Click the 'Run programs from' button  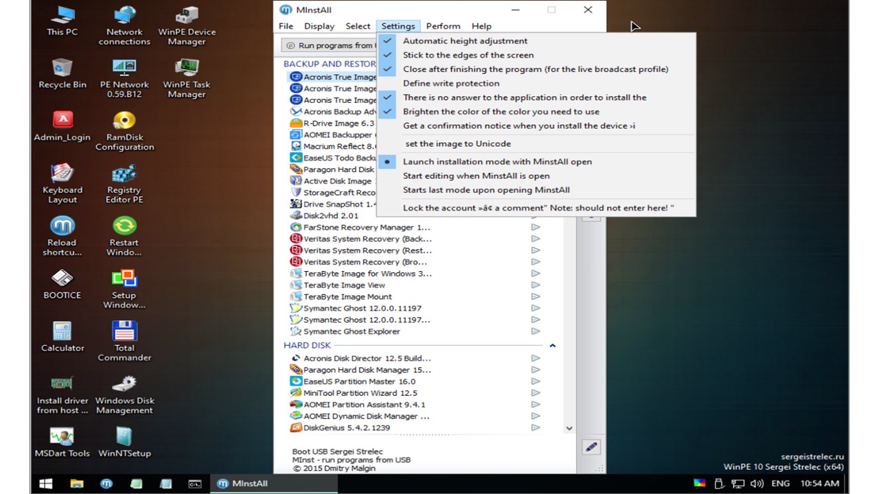[330, 45]
